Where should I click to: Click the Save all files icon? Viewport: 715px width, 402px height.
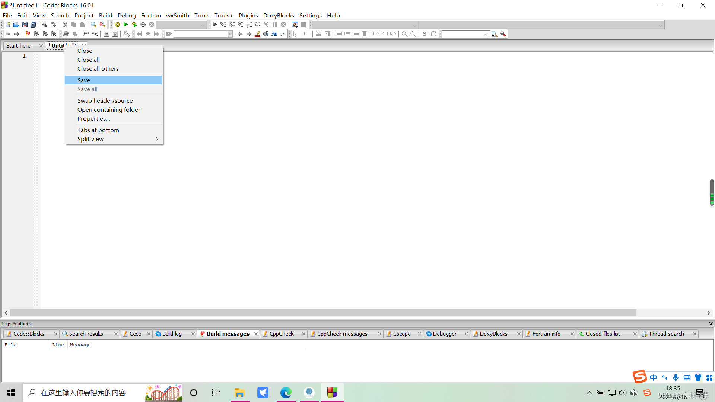(34, 25)
